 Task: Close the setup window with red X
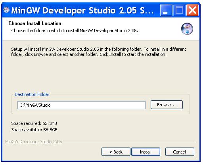coord(192,10)
